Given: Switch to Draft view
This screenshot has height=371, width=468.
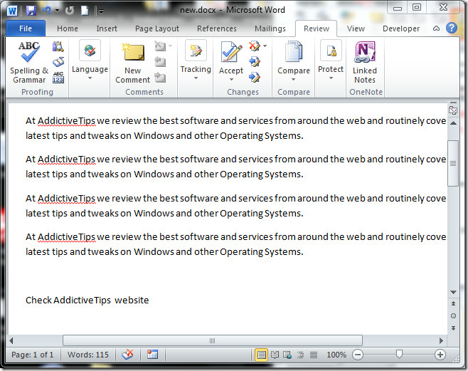Looking at the screenshot, I should click(314, 355).
